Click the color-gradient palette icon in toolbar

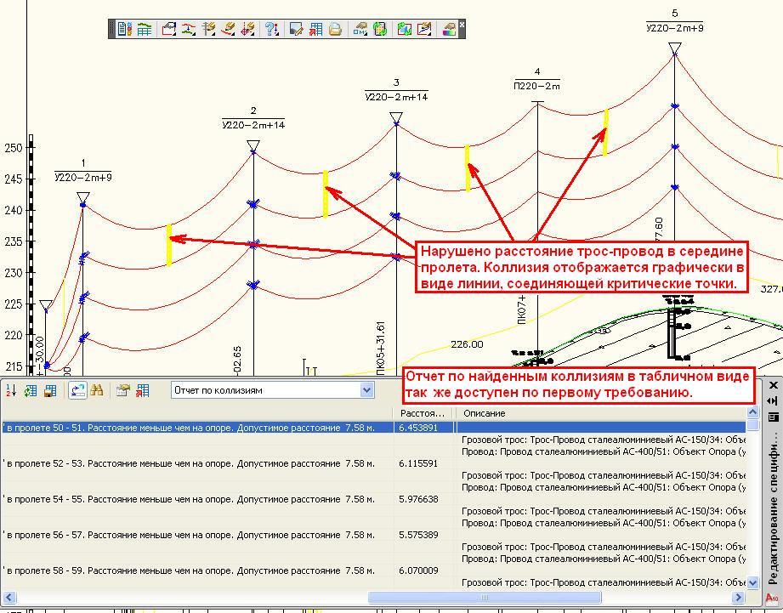(450, 29)
